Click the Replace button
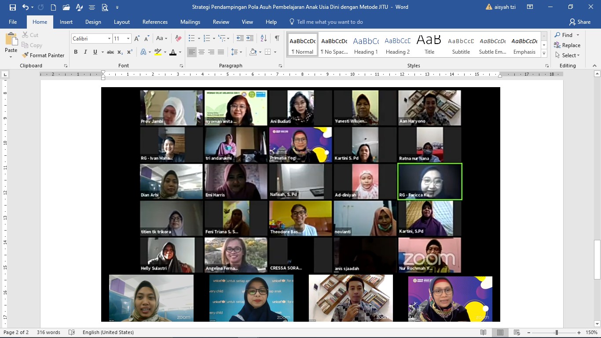The image size is (601, 338). (568, 45)
